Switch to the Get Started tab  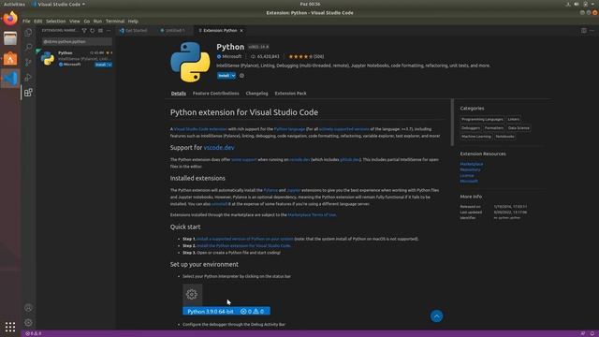[x=136, y=31]
